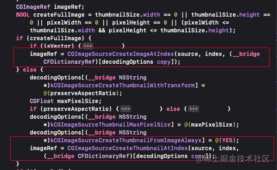Viewport: 277px width, 170px height.
Task: Expand folded block after preserveAspectRatio condition
Action: 126,109
